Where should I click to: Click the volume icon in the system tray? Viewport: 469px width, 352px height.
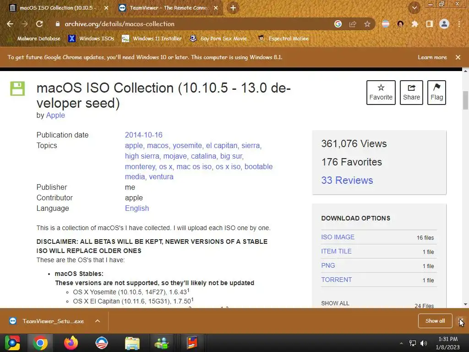pos(424,343)
